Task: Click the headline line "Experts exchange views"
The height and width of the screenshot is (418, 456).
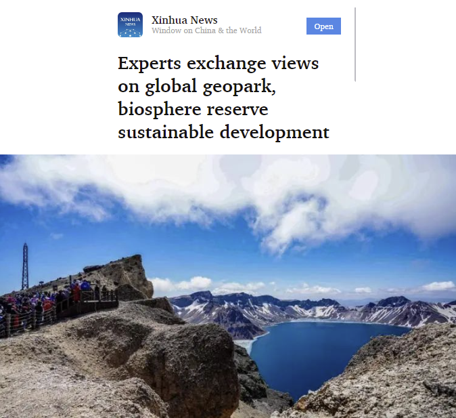Action: [x=218, y=63]
